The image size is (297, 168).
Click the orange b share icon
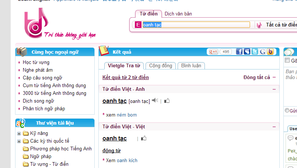pos(270,51)
